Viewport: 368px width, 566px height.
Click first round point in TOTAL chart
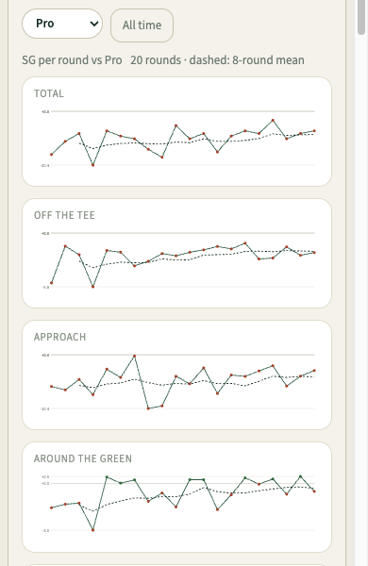click(x=52, y=155)
